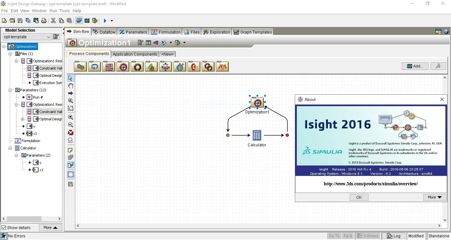Click the Zoom In magnifier tool
451x240 pixels.
tap(71, 117)
